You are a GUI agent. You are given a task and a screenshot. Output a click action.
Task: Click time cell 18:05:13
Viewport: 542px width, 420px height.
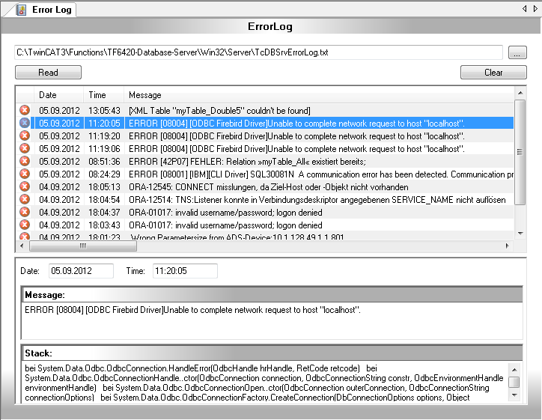(x=104, y=187)
